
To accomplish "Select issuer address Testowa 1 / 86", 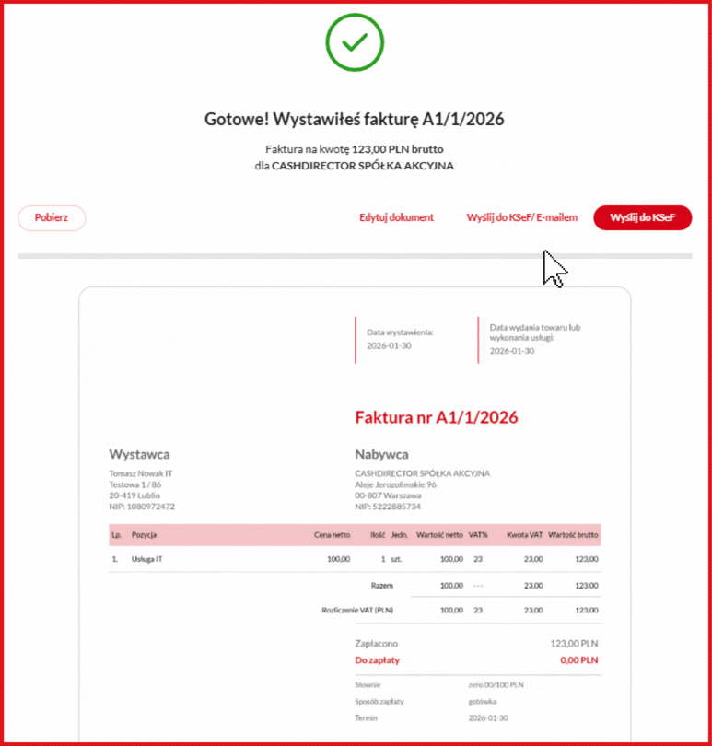I will pyautogui.click(x=135, y=484).
